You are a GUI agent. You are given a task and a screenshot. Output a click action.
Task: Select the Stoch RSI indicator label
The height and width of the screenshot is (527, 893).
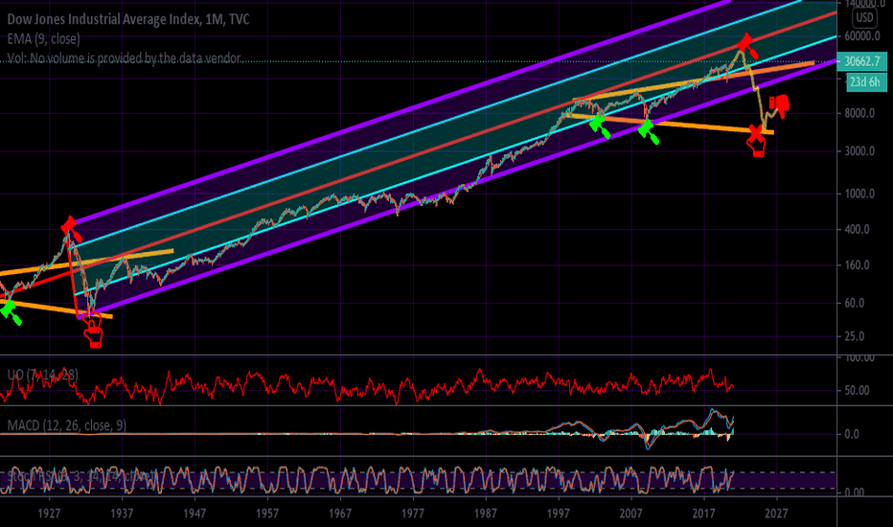coord(80,475)
